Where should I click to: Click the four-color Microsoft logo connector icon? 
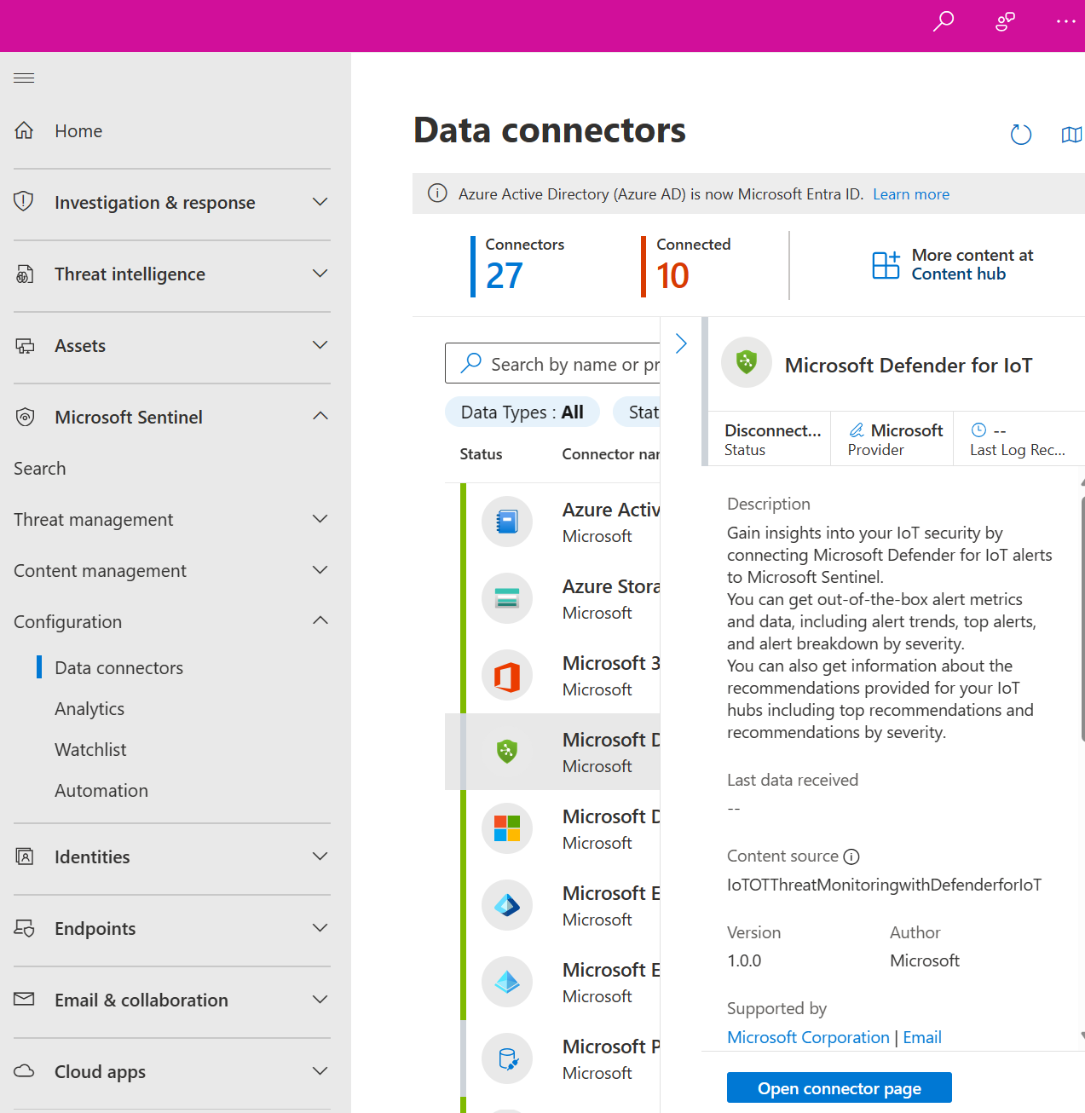507,828
